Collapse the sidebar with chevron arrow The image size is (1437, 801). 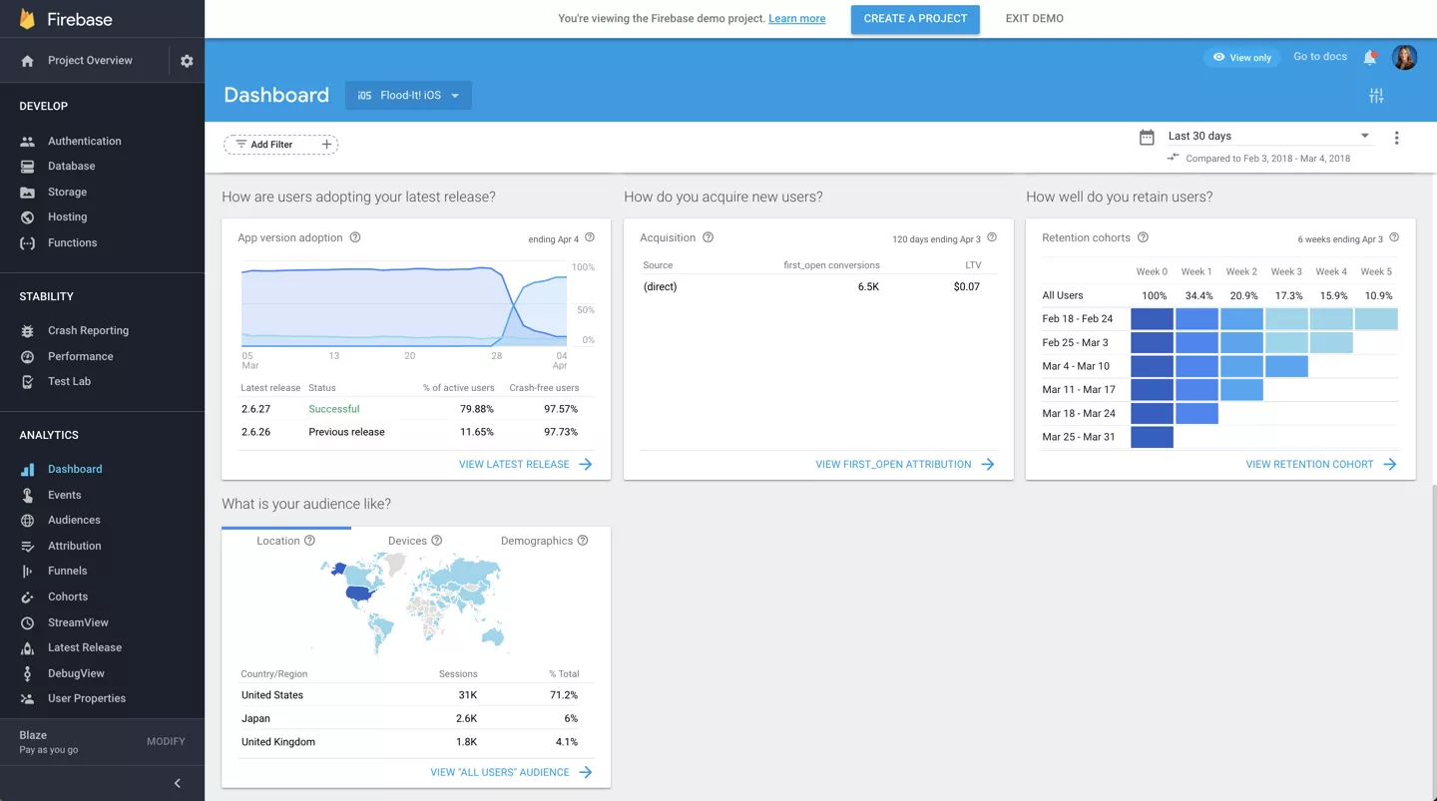point(178,783)
